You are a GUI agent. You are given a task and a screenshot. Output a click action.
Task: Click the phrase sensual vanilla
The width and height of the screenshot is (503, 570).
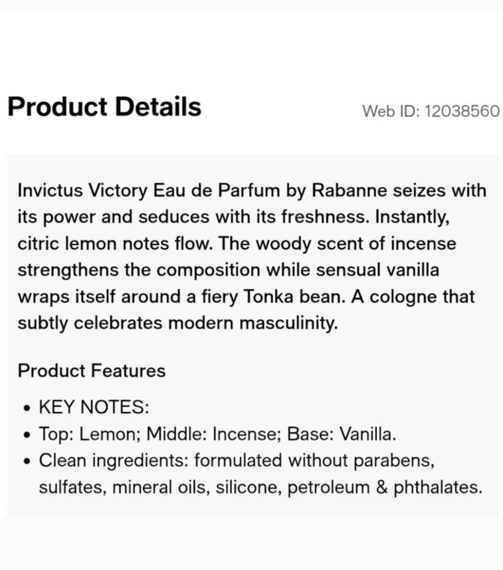tap(377, 270)
